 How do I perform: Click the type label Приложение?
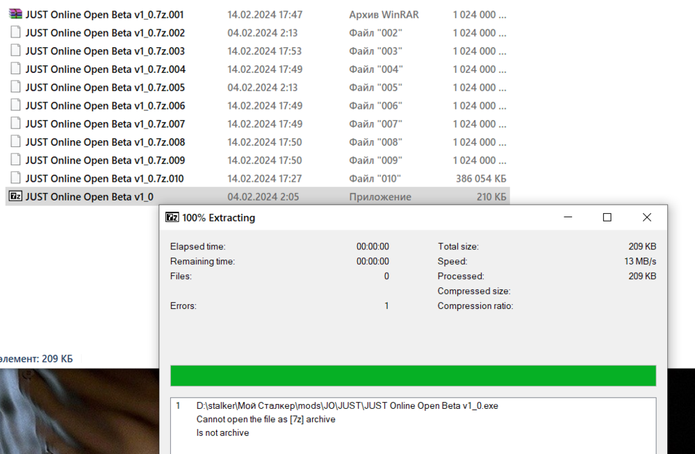(380, 196)
